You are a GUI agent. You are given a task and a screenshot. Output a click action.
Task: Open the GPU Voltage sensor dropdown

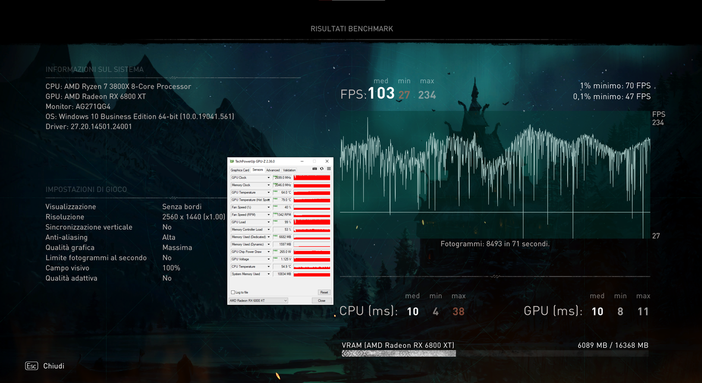[x=269, y=259]
